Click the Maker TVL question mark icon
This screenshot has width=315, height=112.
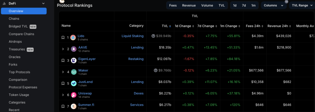[x=155, y=70]
